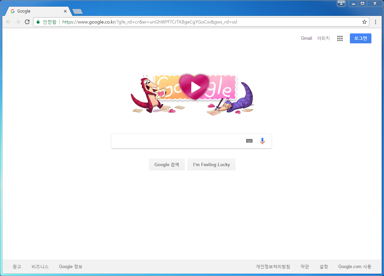Open the 비즈니스 footer link
Viewport: 384px width, 276px height.
click(40, 266)
